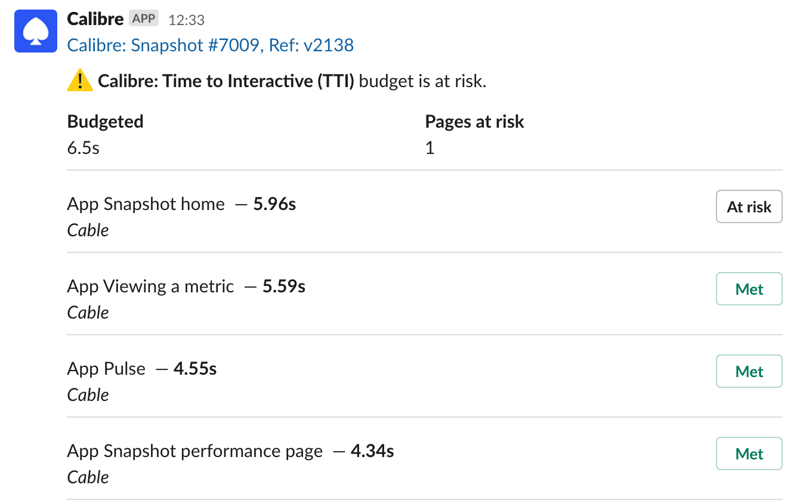
Task: Click the Met button beside App Pulse
Action: [x=749, y=371]
